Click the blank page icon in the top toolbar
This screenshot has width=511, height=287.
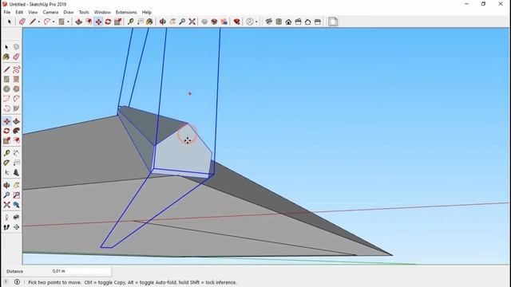coord(333,22)
